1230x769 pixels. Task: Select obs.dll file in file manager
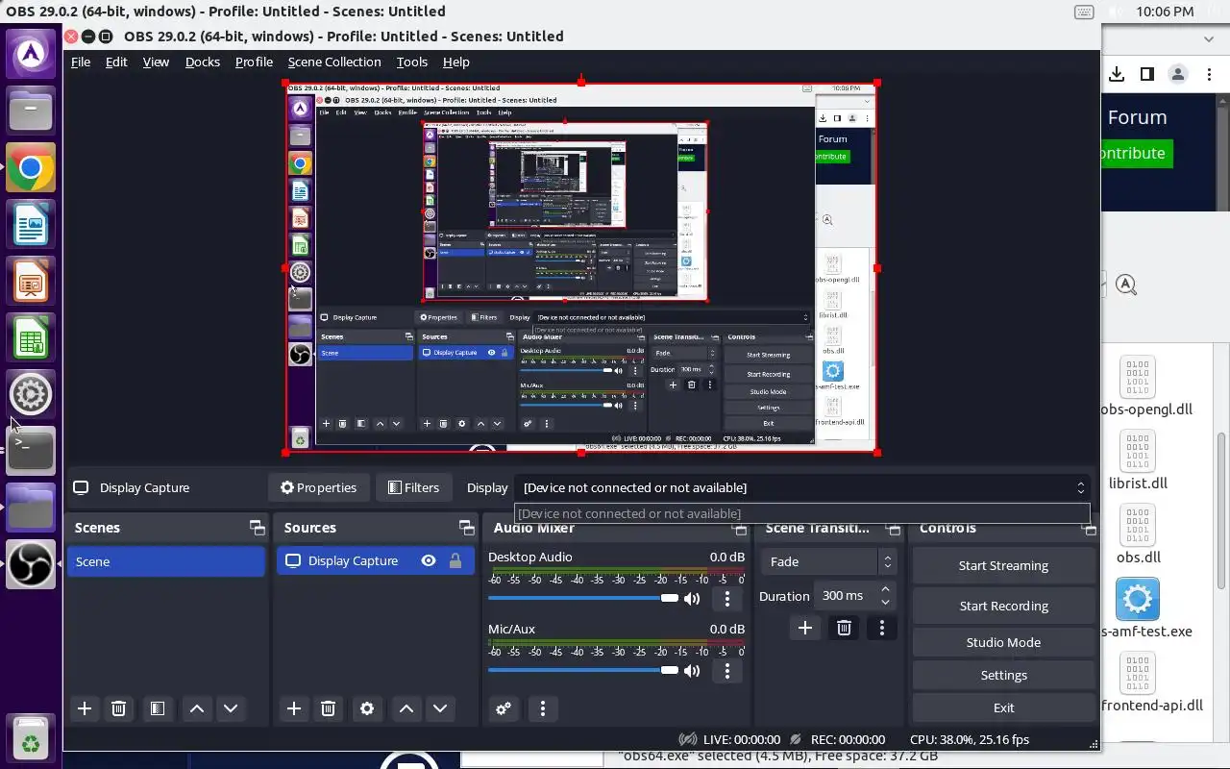pyautogui.click(x=1139, y=534)
